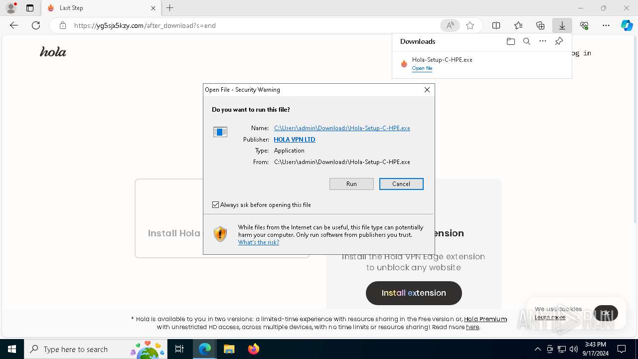Open cookies Learn more link
The height and width of the screenshot is (359, 638).
click(550, 317)
